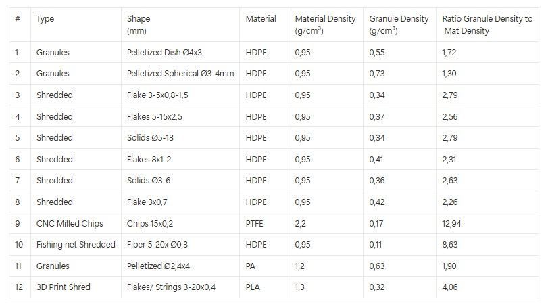Click the Fishing net Shredded cell

tap(76, 244)
